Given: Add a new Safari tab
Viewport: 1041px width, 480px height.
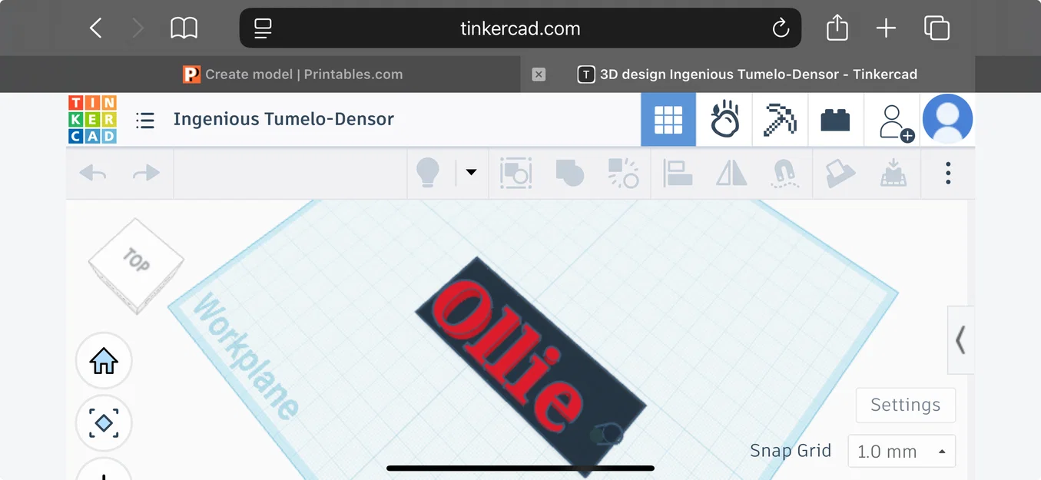Looking at the screenshot, I should tap(886, 29).
